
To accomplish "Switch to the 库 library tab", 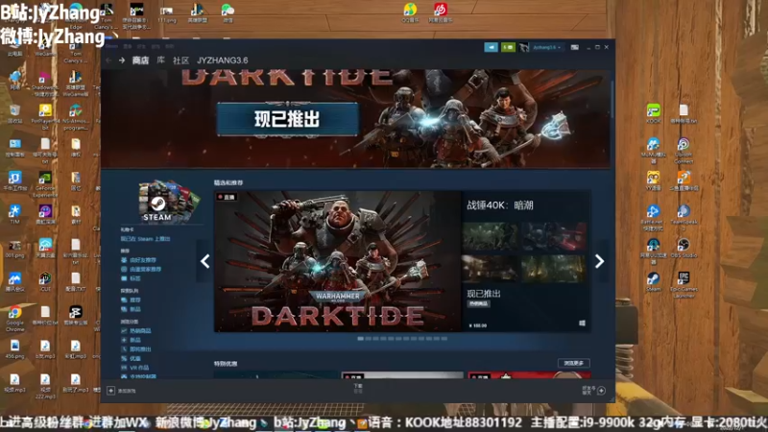I will [x=160, y=60].
